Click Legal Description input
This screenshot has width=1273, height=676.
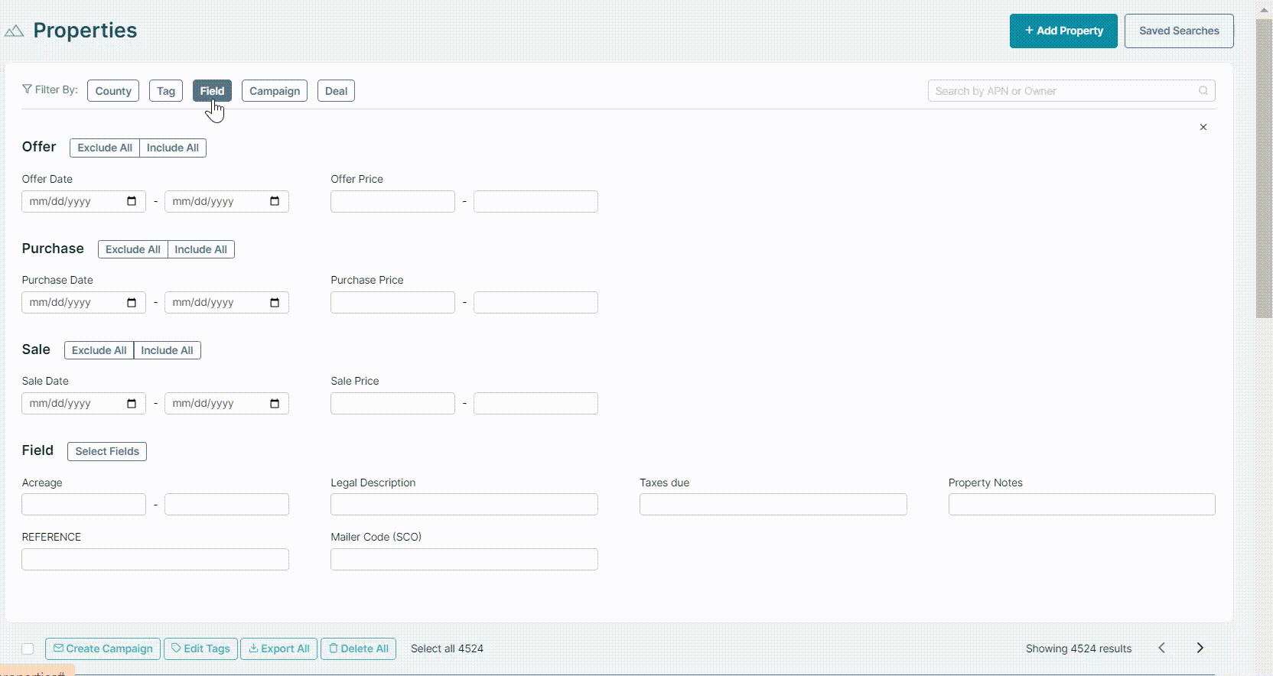464,504
